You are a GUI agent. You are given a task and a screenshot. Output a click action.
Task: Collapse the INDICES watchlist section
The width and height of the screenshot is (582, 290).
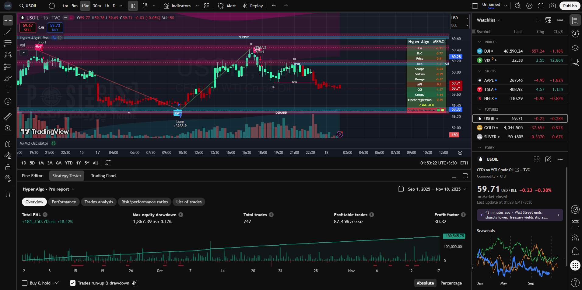[480, 42]
